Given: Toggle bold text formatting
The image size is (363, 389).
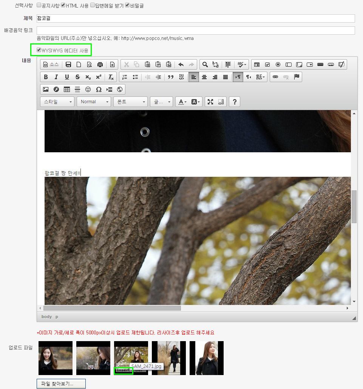Looking at the screenshot, I should pos(46,77).
